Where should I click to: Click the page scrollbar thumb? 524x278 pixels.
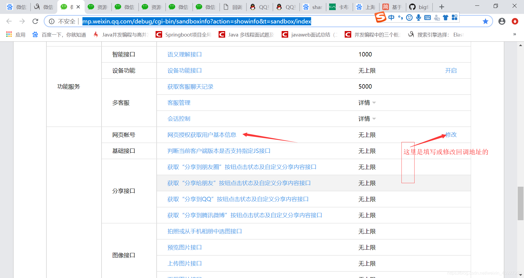520,203
